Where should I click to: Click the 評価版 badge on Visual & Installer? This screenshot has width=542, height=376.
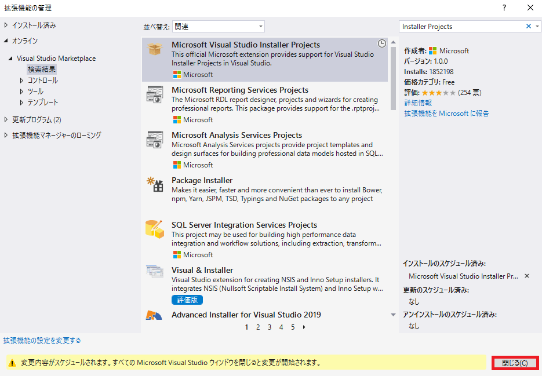(x=187, y=300)
